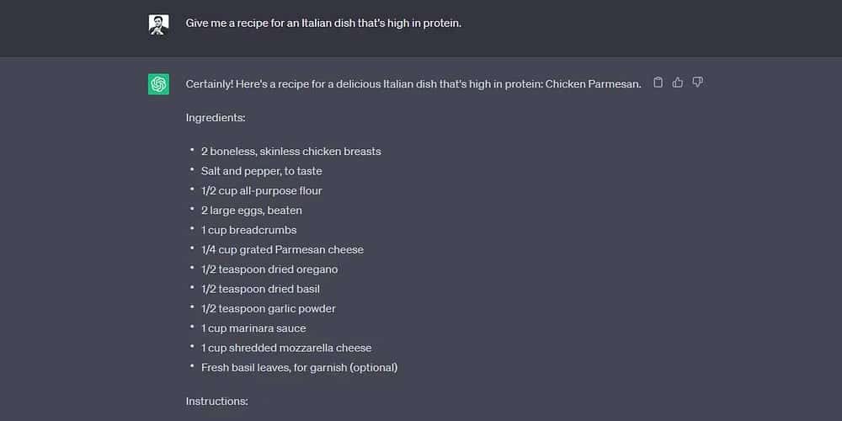Click the 'Instructions:' heading
842x421 pixels.
pos(216,401)
